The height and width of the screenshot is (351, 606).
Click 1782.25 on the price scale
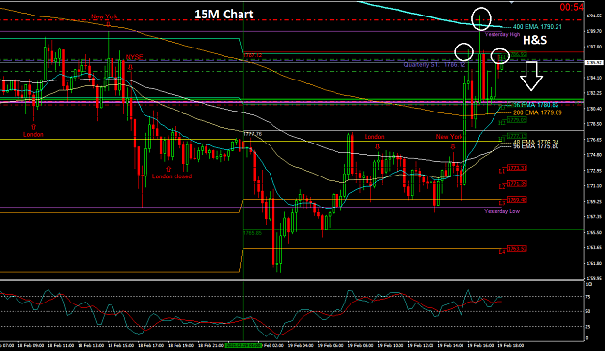pyautogui.click(x=594, y=93)
